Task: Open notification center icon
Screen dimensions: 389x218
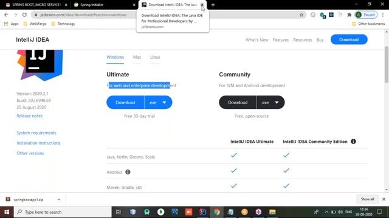Action: [x=379, y=212]
